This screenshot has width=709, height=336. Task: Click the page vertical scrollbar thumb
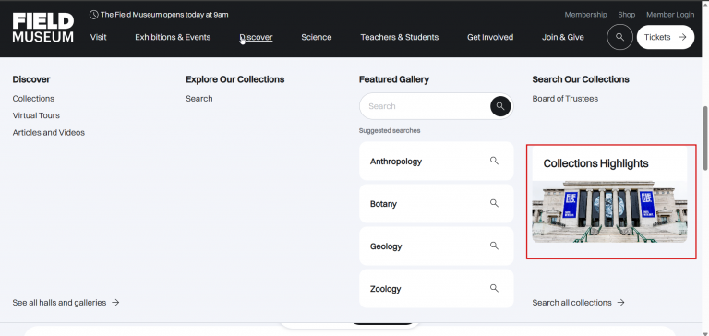(705, 138)
